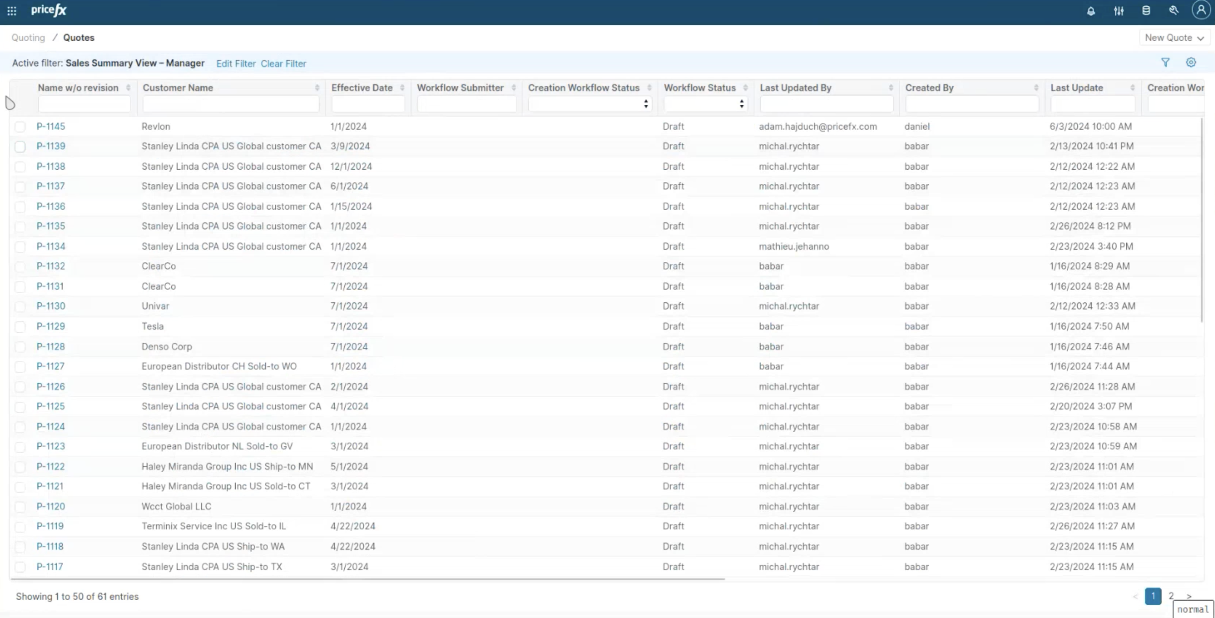Click the Clear Filter link
The image size is (1215, 618).
(283, 64)
